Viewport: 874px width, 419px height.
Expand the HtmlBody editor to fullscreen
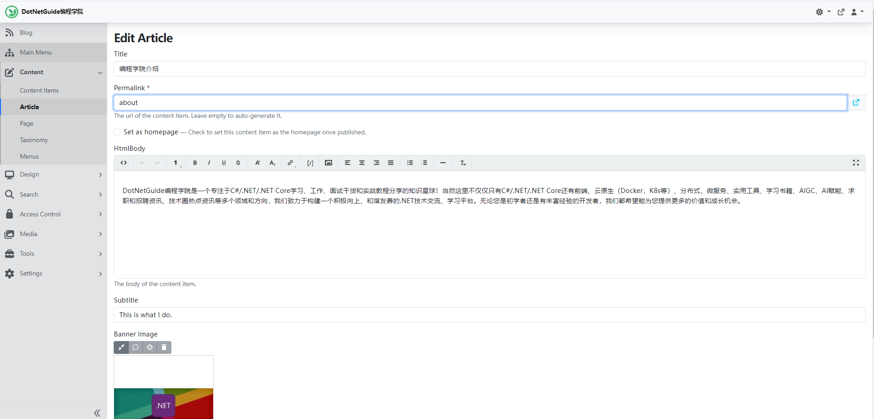(856, 163)
